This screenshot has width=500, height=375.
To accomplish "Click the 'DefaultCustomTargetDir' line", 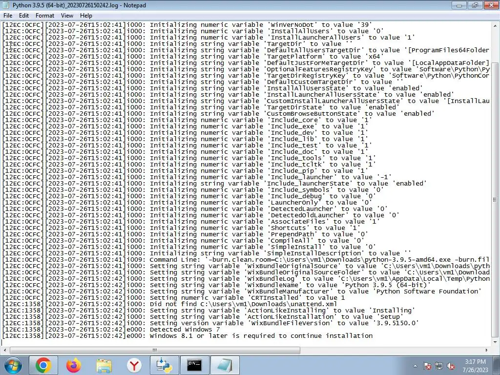I will click(203, 82).
